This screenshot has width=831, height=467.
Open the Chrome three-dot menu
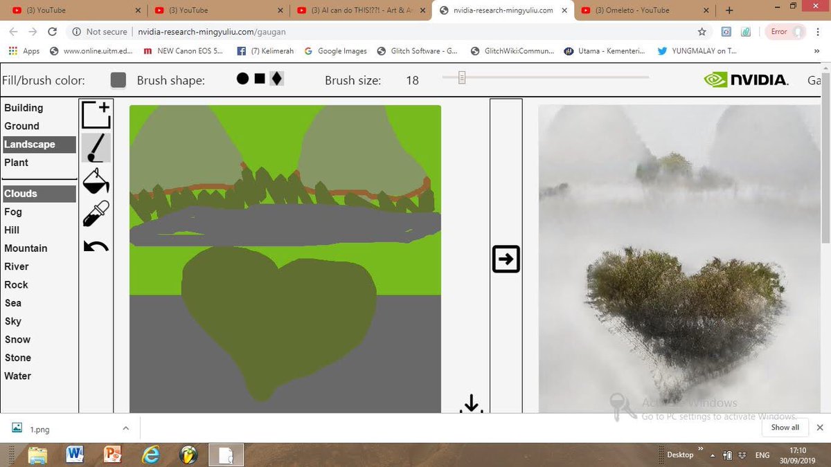point(819,32)
